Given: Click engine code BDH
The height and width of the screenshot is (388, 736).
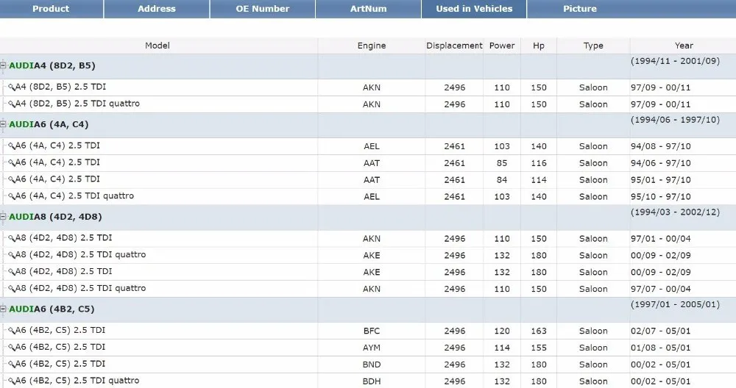Looking at the screenshot, I should (x=371, y=381).
